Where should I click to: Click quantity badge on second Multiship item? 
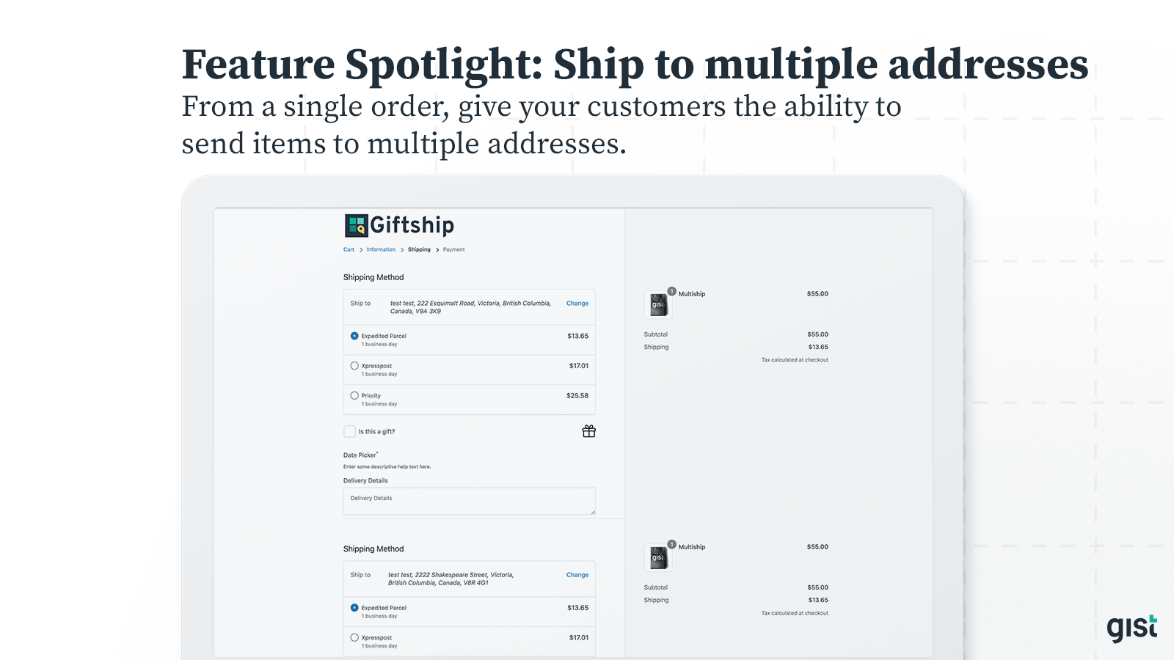click(x=671, y=544)
